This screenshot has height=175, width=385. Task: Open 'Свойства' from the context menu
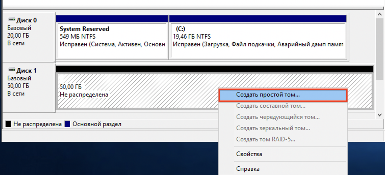pyautogui.click(x=283, y=154)
